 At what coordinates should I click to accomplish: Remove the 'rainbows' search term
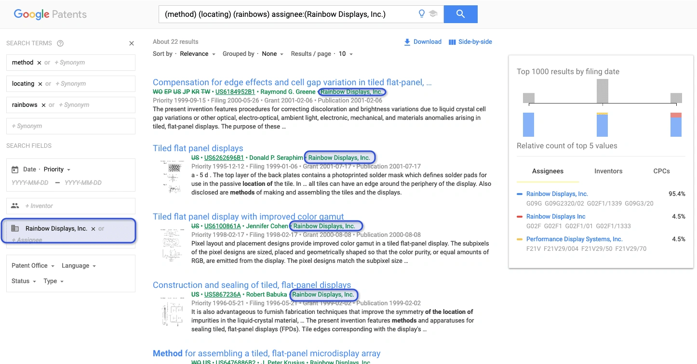coord(43,105)
